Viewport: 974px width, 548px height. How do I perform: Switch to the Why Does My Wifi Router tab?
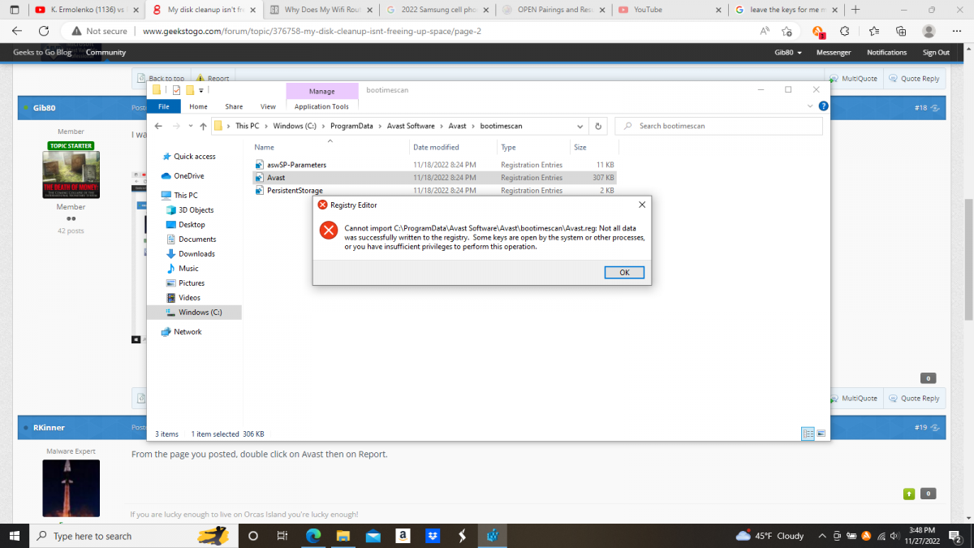[321, 10]
